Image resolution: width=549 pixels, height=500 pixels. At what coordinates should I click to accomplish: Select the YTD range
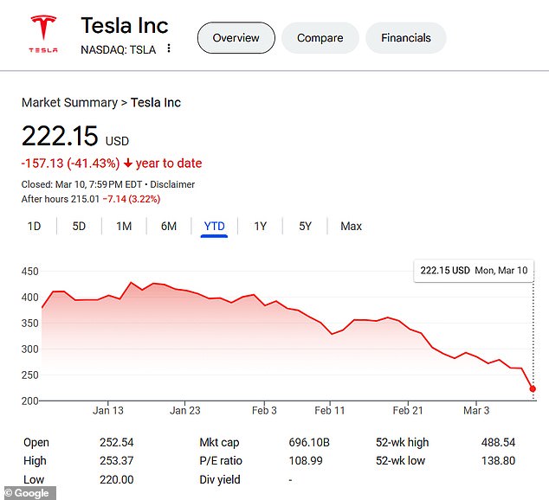pyautogui.click(x=214, y=227)
